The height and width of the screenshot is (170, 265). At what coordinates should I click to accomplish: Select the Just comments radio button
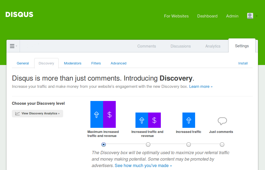point(222,144)
